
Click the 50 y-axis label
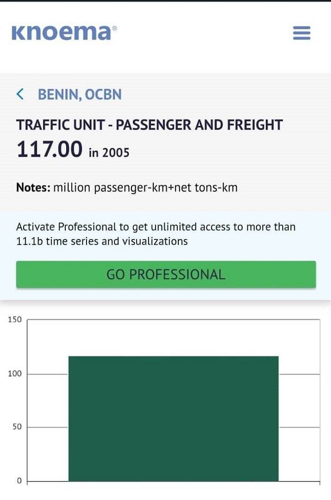point(17,427)
